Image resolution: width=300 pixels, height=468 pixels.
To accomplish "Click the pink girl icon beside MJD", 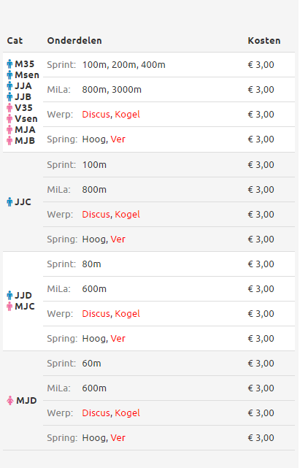I will click(x=10, y=401).
